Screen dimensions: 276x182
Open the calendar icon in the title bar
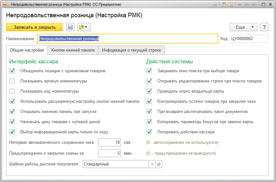(x=231, y=4)
